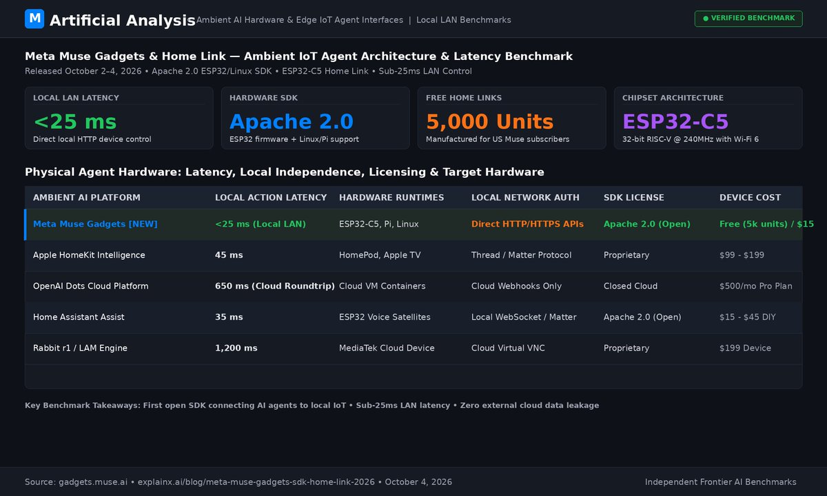Select the Free Home Links card
827x496 pixels.
pyautogui.click(x=511, y=118)
